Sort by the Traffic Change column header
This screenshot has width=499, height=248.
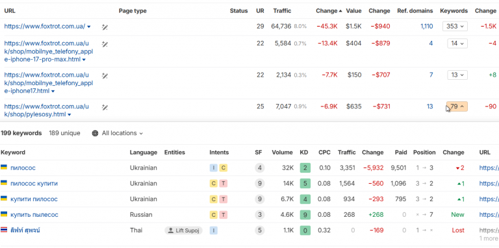click(x=329, y=11)
